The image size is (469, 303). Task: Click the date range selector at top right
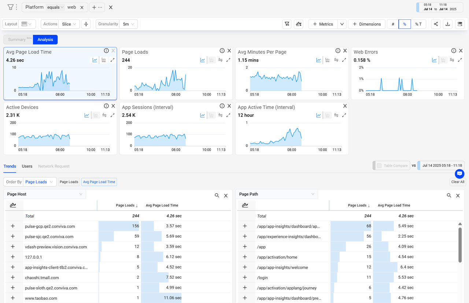pyautogui.click(x=440, y=7)
